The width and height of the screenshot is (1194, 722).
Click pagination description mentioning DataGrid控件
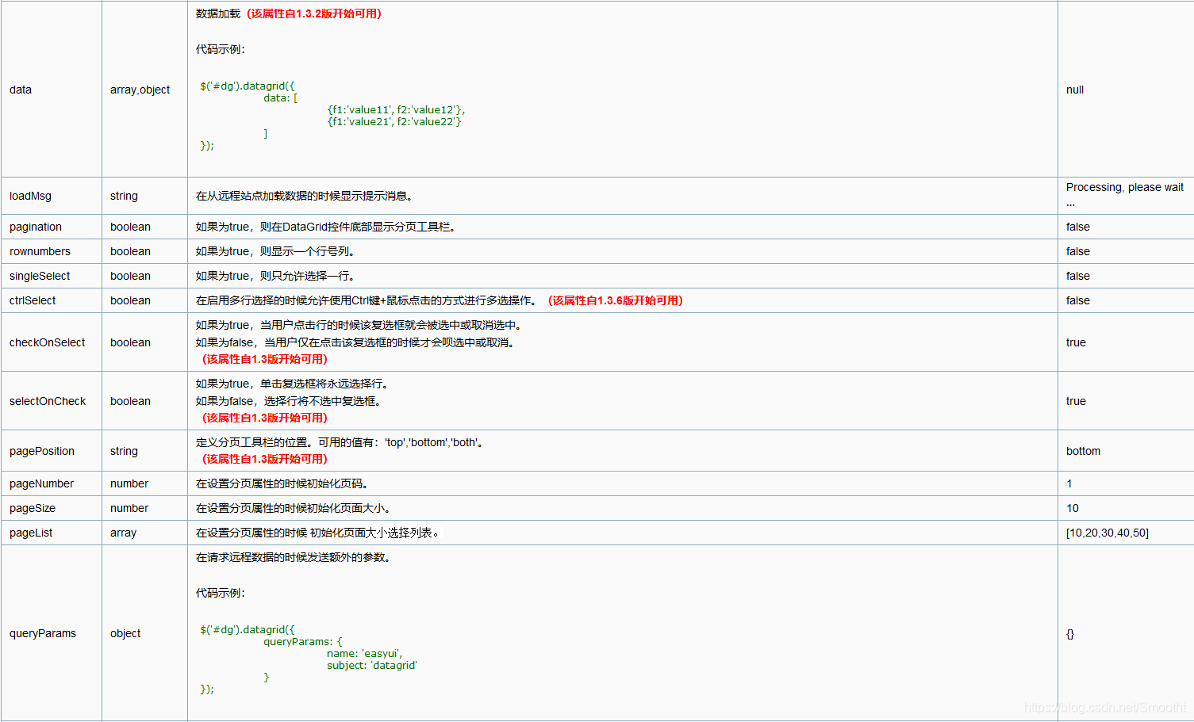tap(326, 227)
